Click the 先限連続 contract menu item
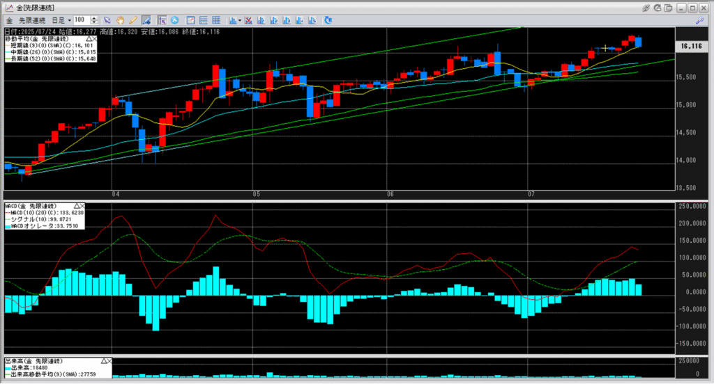The image size is (714, 384). pos(32,20)
